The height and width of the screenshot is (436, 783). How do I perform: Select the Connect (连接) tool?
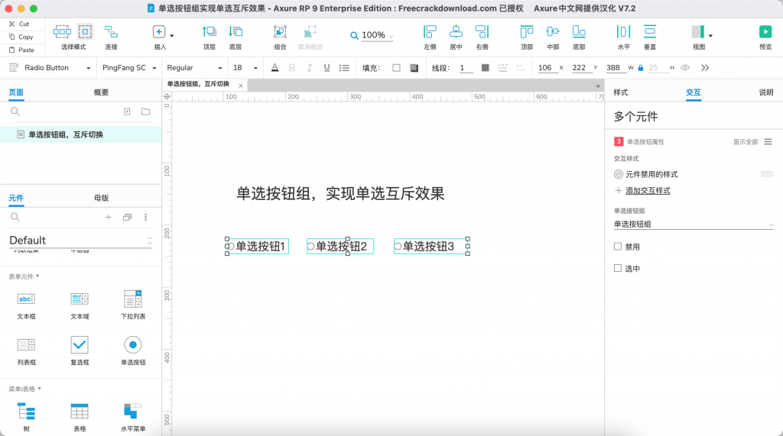[x=111, y=32]
